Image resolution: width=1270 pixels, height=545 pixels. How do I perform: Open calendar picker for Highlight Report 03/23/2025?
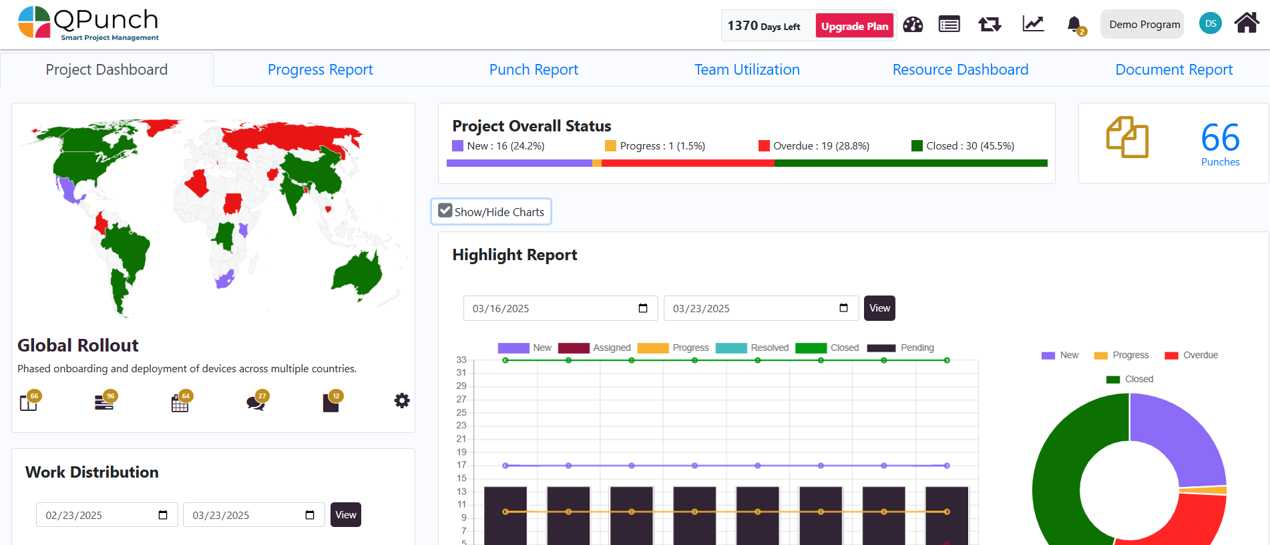point(843,308)
